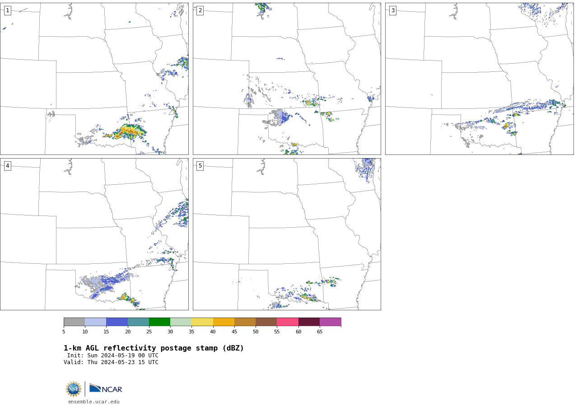
Task: Click the pale green 30-35 dBZ swatch
Action: click(181, 322)
